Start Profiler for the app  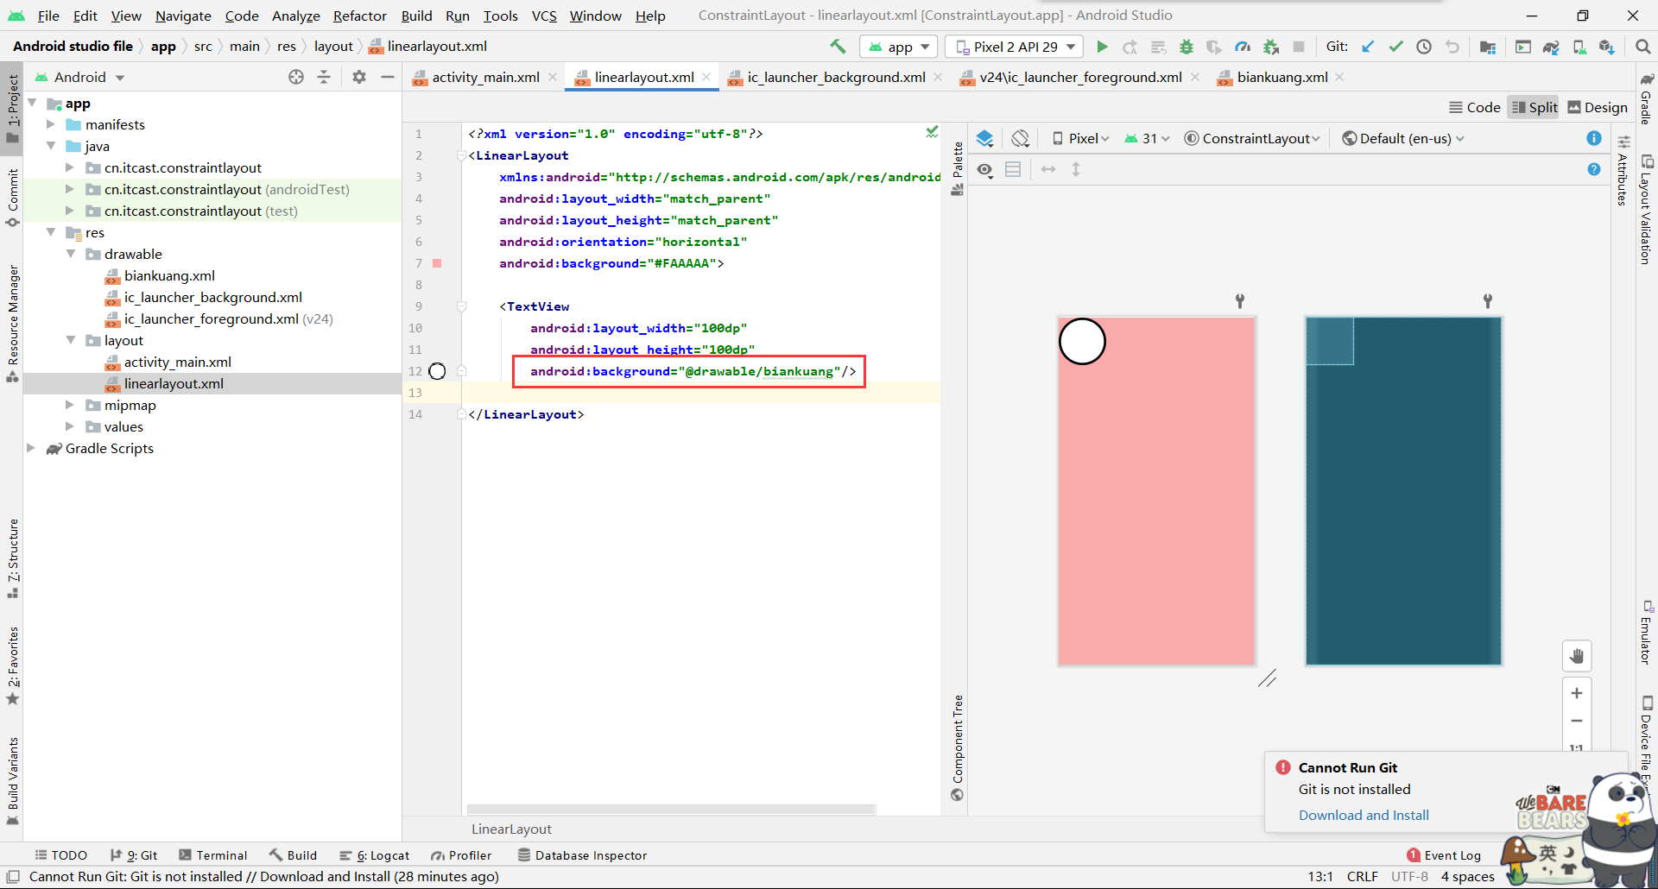(x=462, y=854)
